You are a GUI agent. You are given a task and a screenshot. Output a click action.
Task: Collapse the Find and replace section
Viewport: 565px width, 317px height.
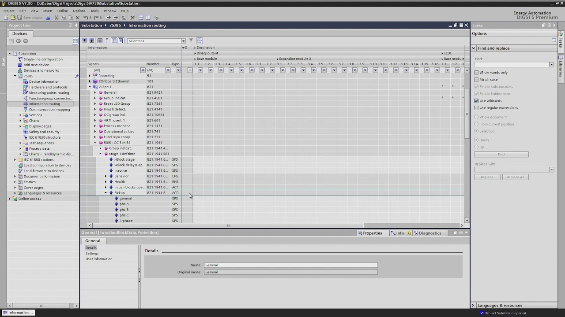[474, 48]
